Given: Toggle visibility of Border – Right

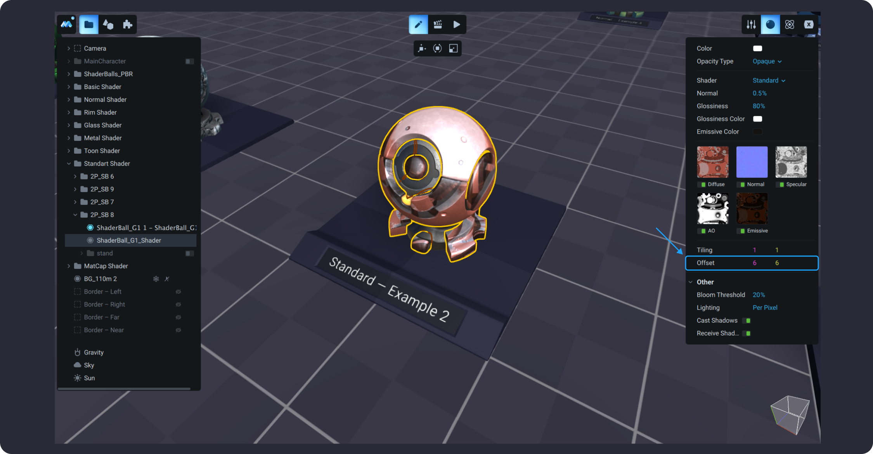Looking at the screenshot, I should point(178,305).
